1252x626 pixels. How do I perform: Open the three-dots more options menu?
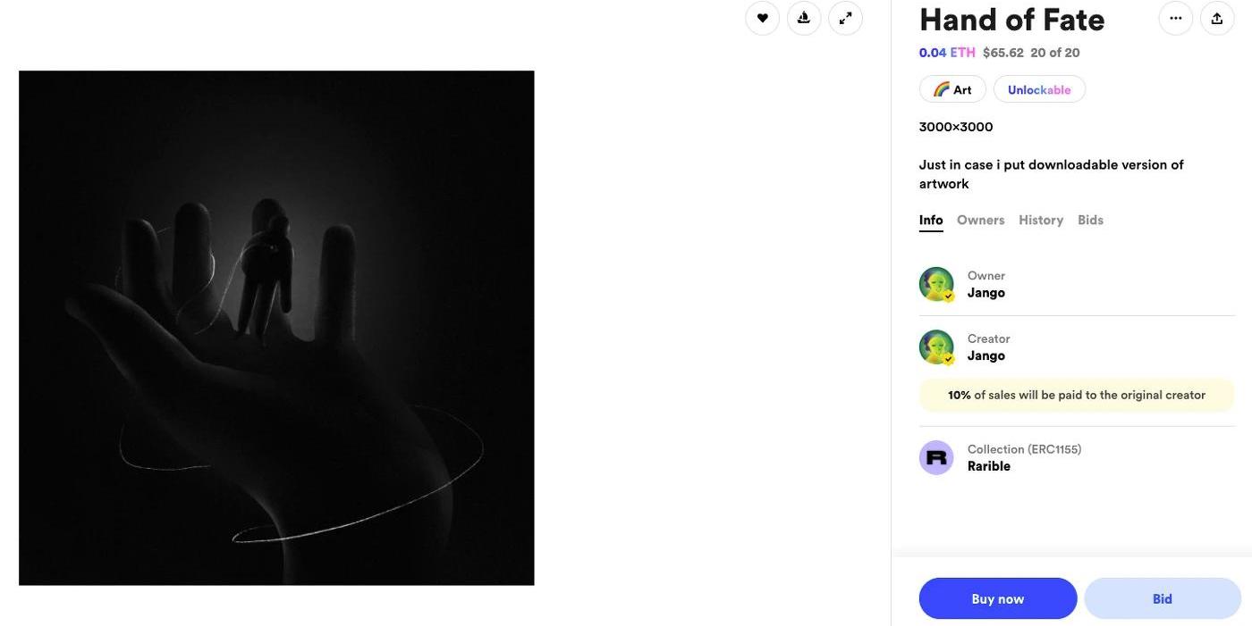click(1175, 18)
